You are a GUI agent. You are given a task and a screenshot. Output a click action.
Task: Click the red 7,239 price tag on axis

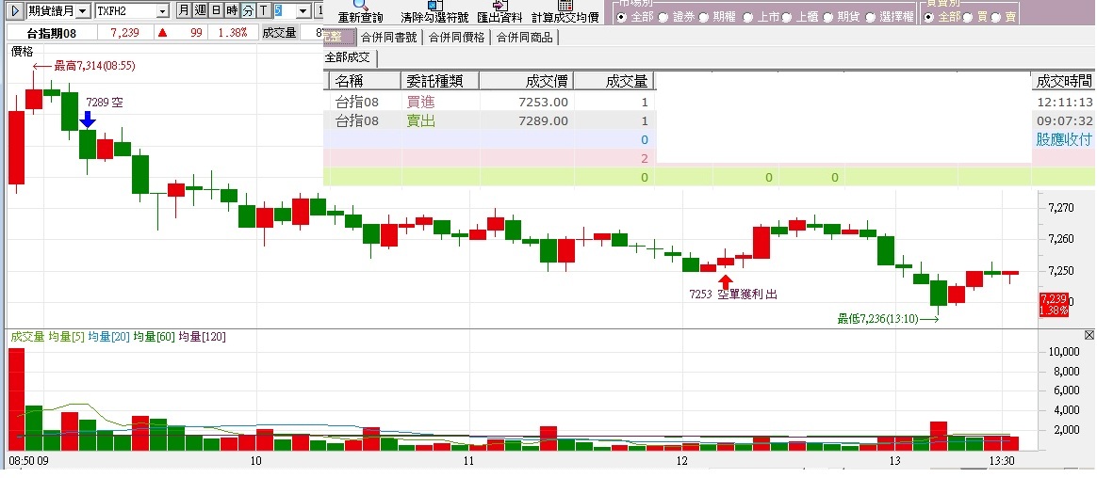pyautogui.click(x=1054, y=304)
